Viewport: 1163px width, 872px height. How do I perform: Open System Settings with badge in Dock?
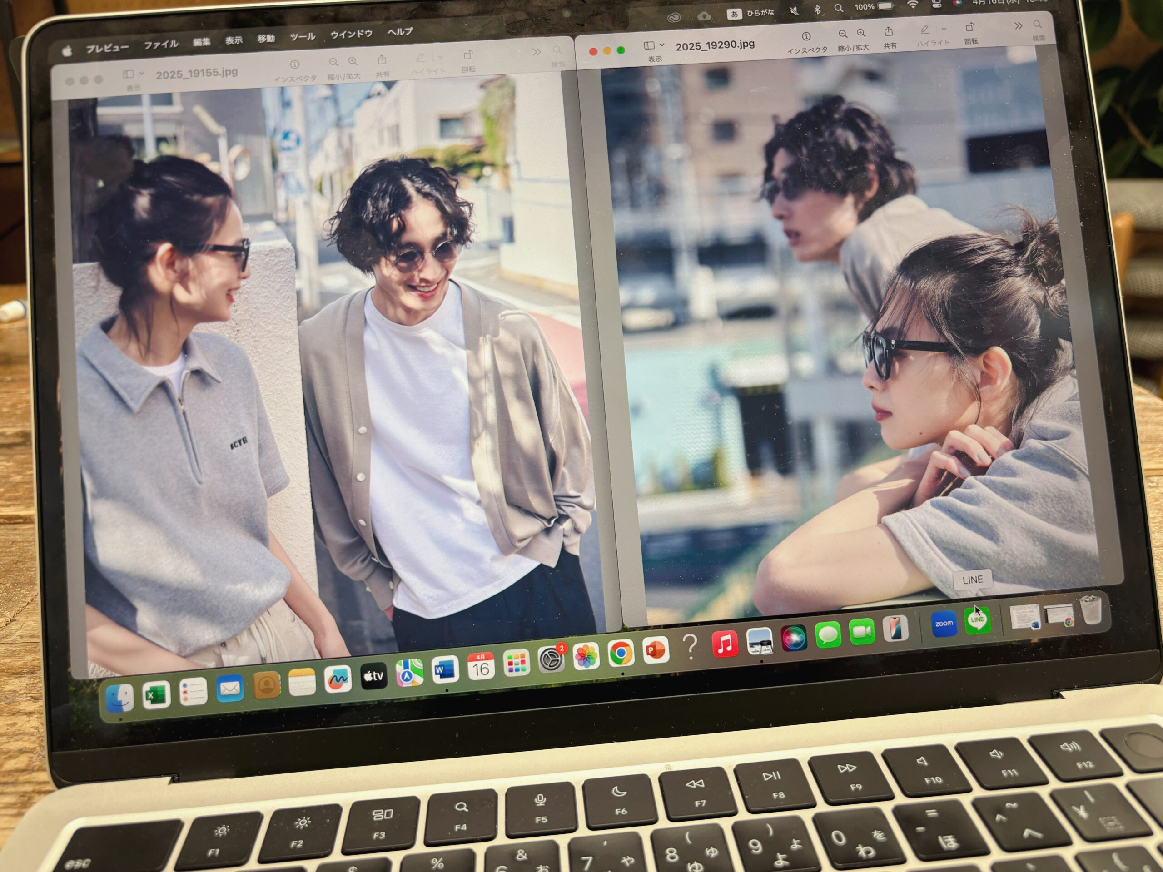[x=552, y=659]
